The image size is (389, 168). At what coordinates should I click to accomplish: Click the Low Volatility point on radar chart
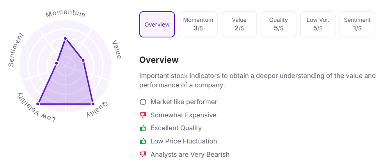pos(38,104)
